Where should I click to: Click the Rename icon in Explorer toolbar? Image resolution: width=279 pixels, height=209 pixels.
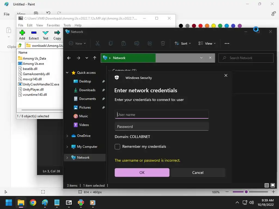tap(137, 43)
